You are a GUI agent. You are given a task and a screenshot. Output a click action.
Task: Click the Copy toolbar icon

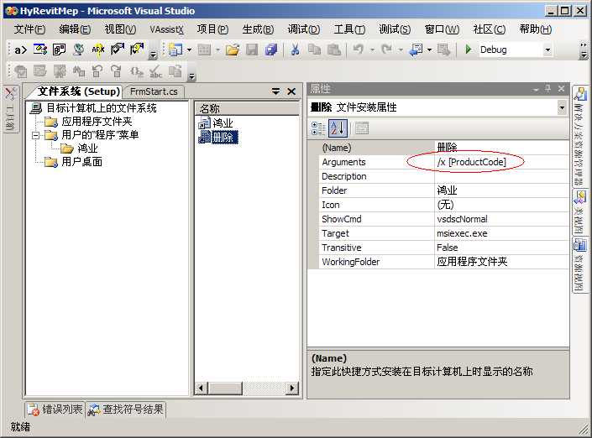(314, 50)
